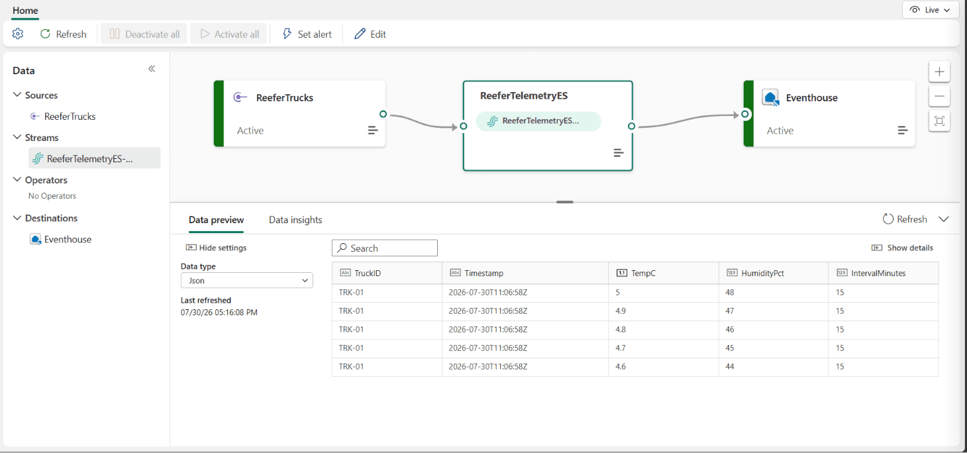Zoom in on canvas
967x453 pixels.
pyautogui.click(x=939, y=72)
